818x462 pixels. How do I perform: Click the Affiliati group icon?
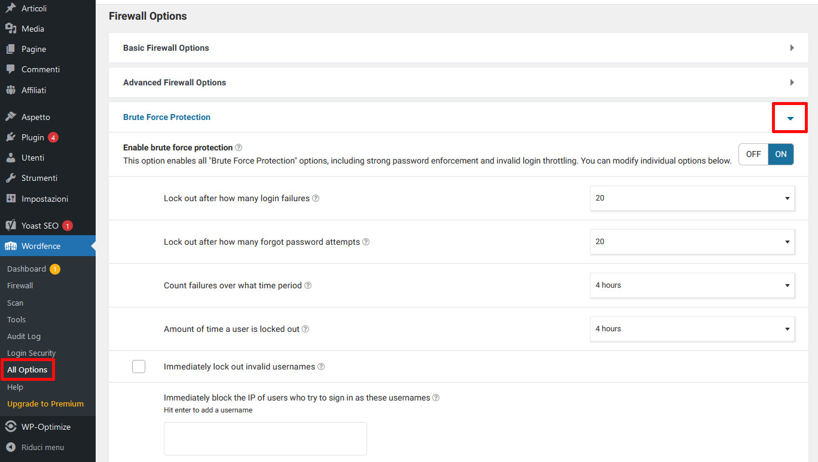(11, 90)
